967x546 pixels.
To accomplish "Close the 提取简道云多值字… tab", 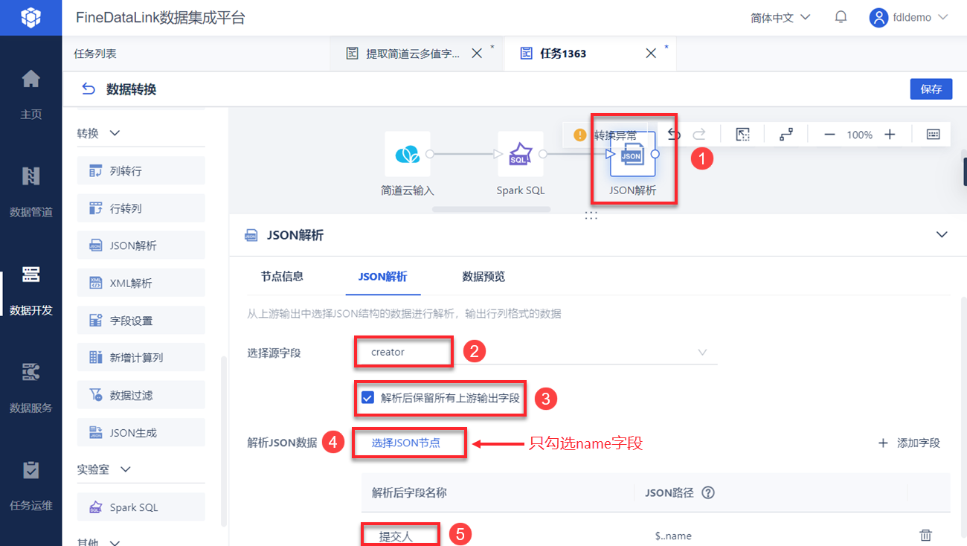I will point(478,54).
